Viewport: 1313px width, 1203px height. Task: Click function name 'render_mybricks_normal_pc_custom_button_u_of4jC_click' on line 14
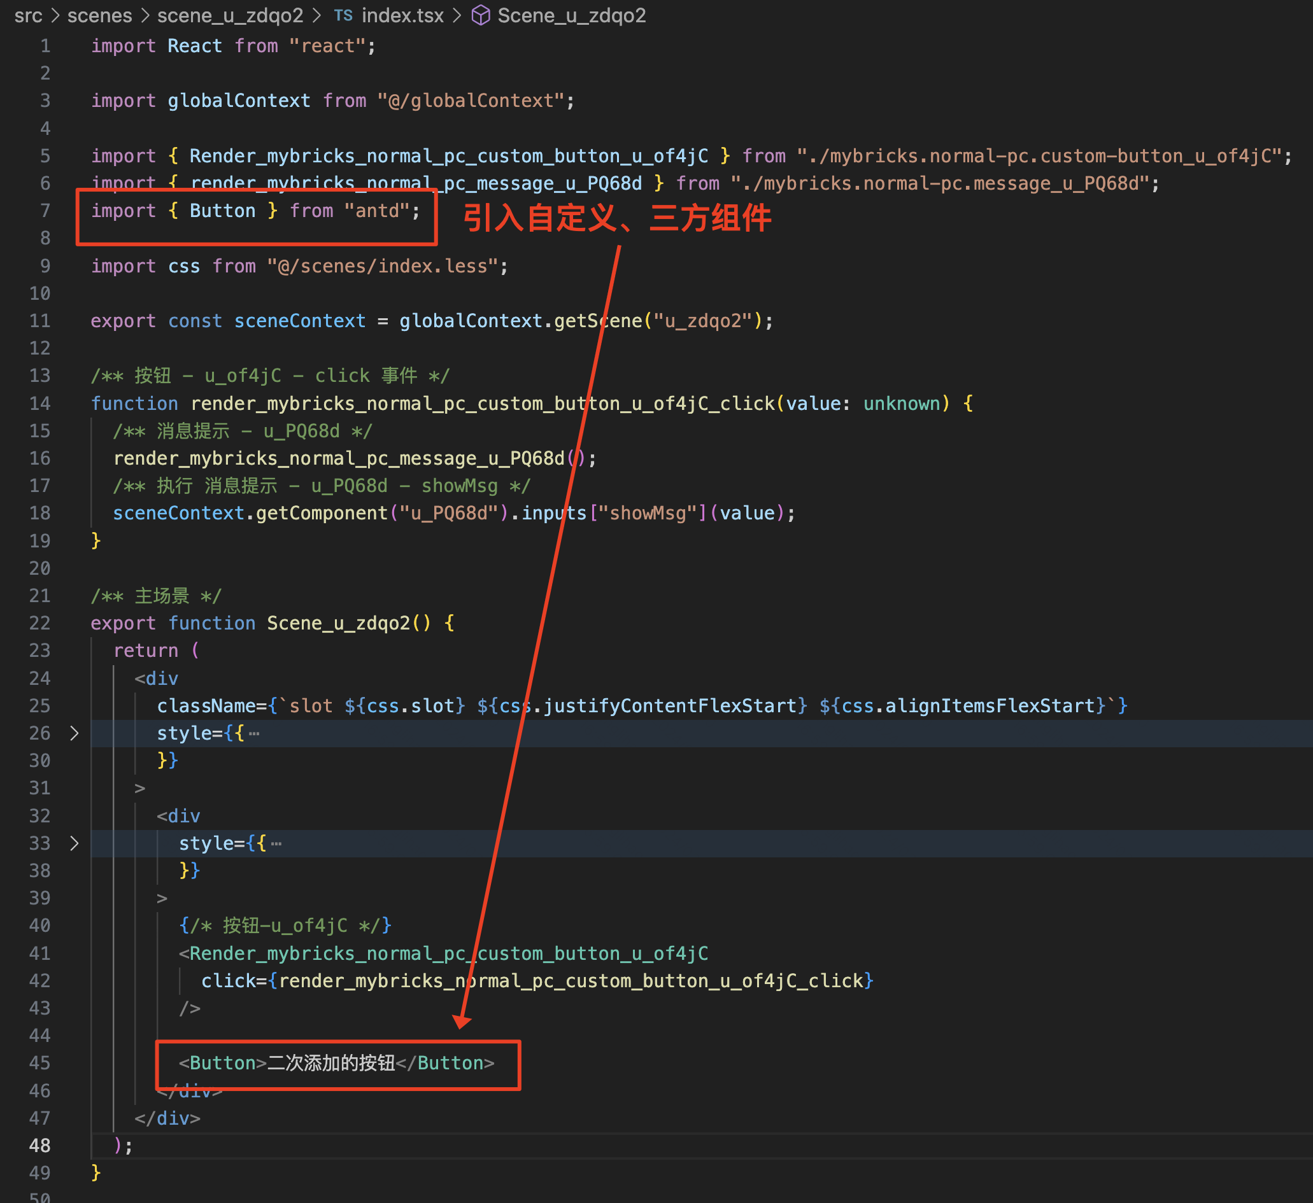tap(483, 404)
